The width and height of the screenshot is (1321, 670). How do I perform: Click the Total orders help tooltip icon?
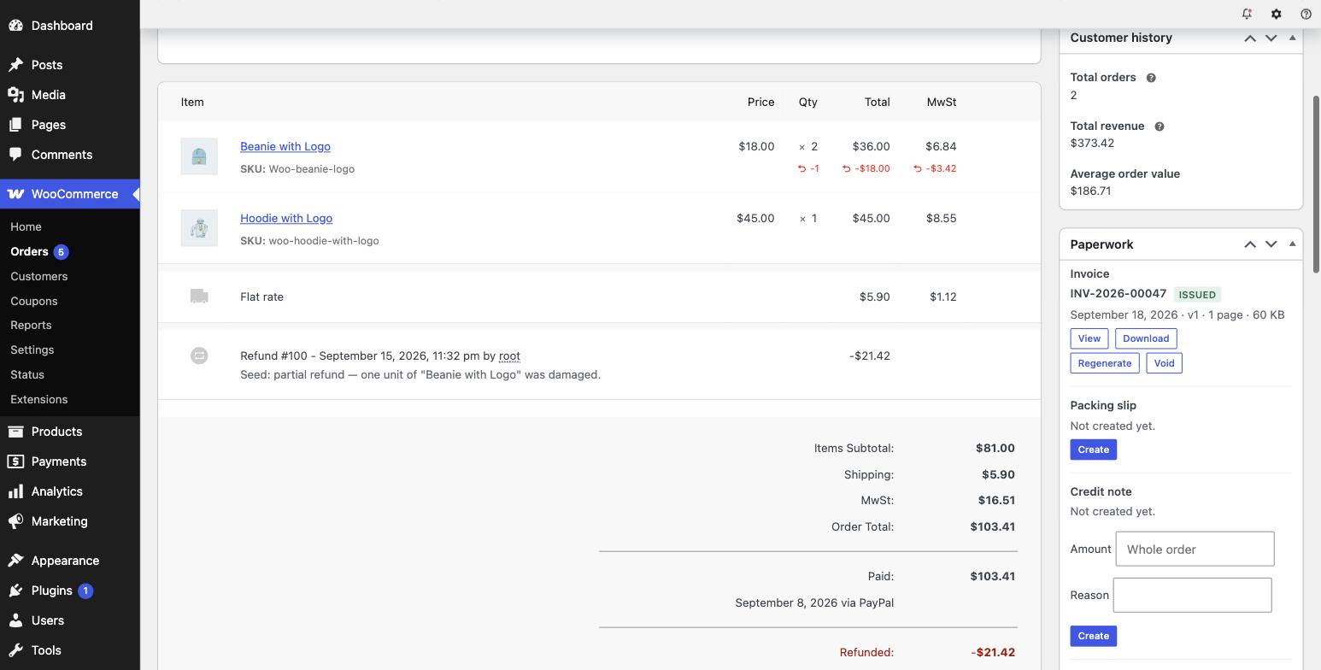(x=1151, y=78)
